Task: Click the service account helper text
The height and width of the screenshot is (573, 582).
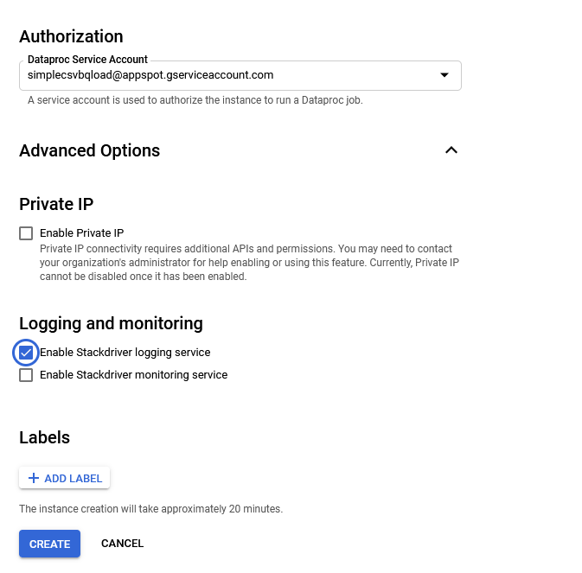Action: click(195, 100)
